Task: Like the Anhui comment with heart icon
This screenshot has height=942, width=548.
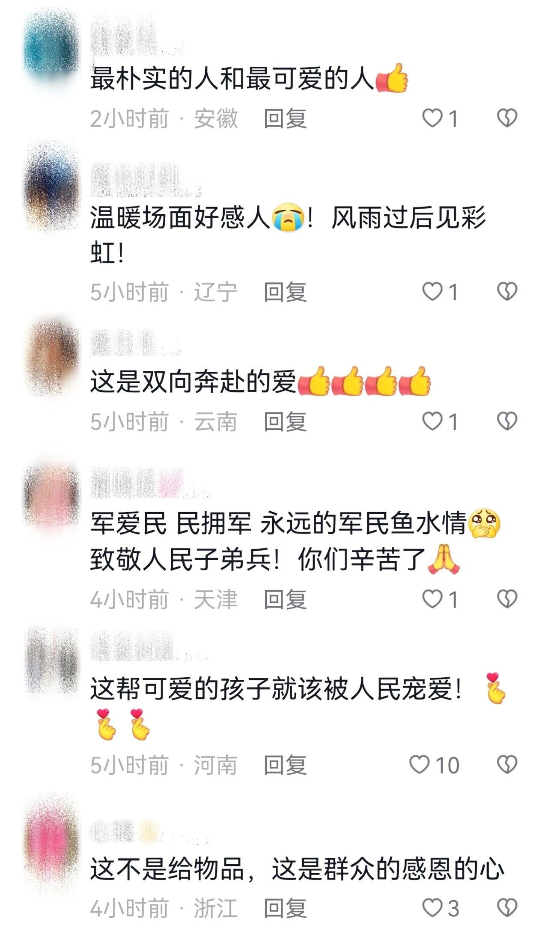Action: click(x=432, y=118)
